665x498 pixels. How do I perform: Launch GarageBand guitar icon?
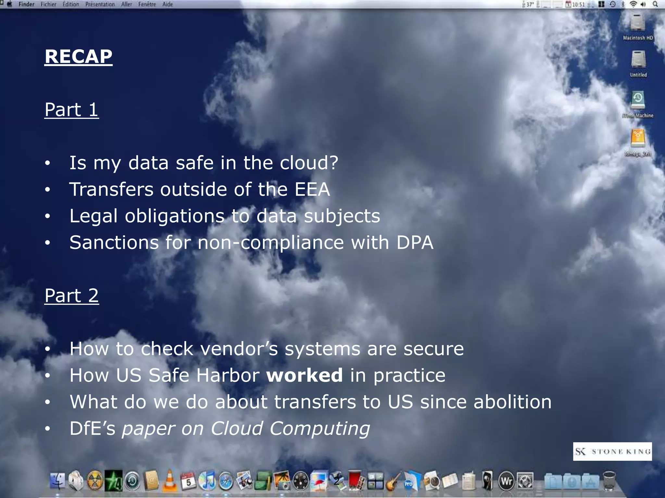394,480
